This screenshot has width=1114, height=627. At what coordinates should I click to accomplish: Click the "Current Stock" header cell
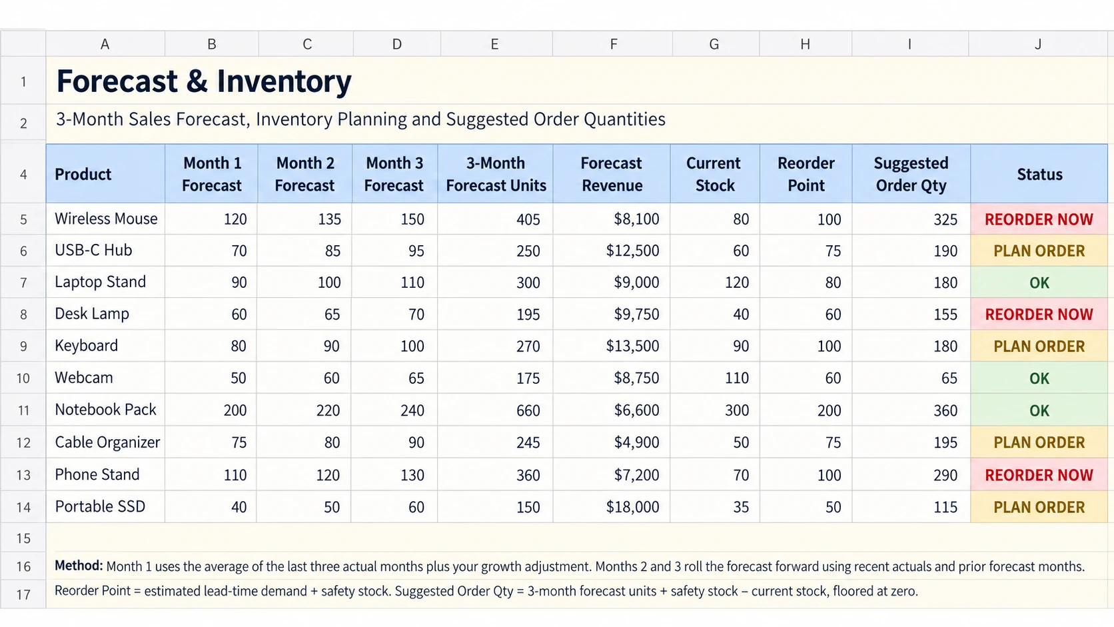[x=715, y=174]
